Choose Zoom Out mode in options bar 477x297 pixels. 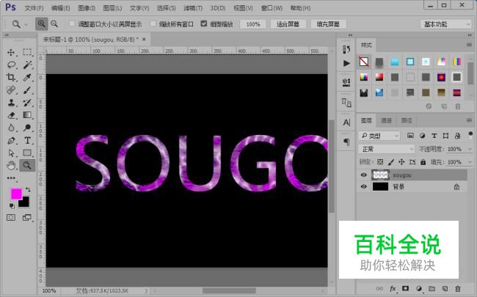click(54, 23)
